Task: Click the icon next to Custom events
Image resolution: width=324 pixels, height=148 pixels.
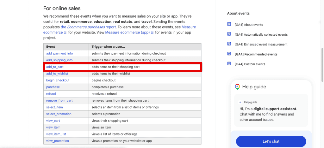Action: point(229,64)
